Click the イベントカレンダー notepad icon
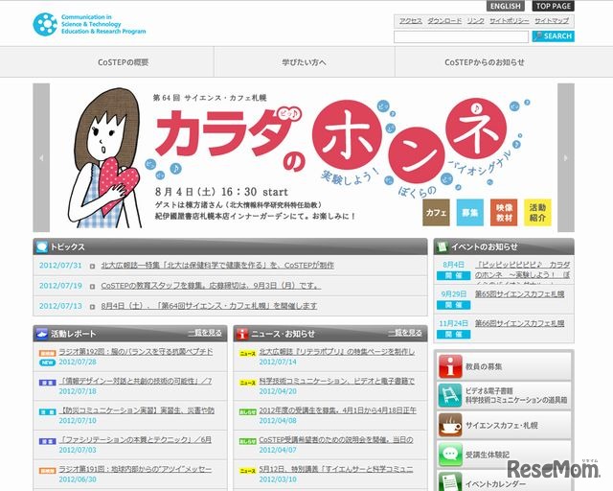 click(x=450, y=481)
